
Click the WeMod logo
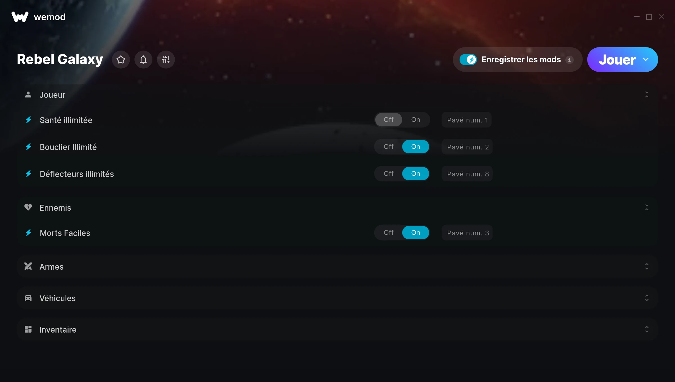click(20, 17)
